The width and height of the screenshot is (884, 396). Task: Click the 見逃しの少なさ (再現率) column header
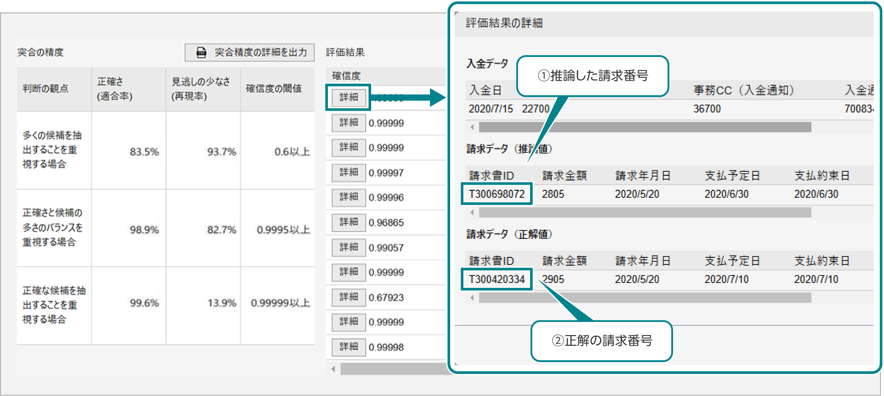203,89
